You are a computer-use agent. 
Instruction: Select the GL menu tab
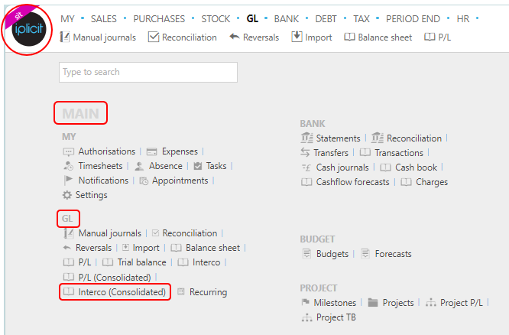pos(252,19)
